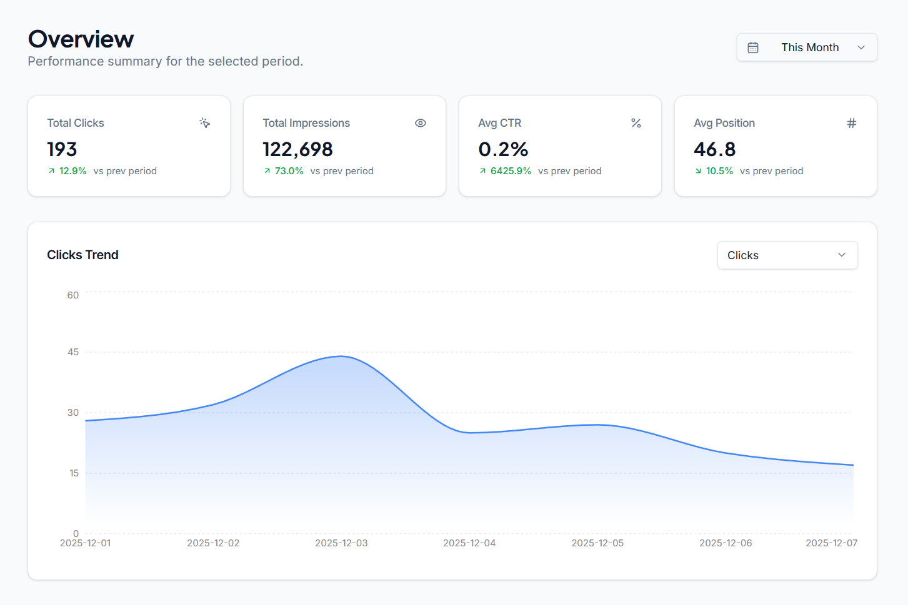Click the 122,698 impressions value
This screenshot has height=605, width=908.
click(x=297, y=149)
